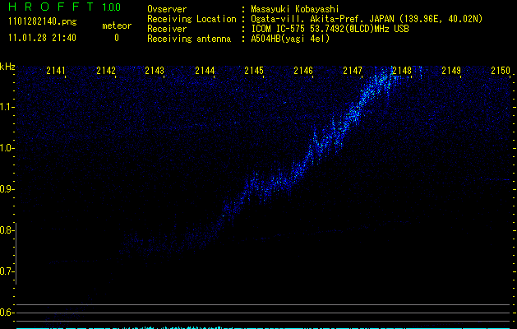Click observer name Masayuki Kobayashi
The height and width of the screenshot is (329, 517).
click(x=295, y=9)
